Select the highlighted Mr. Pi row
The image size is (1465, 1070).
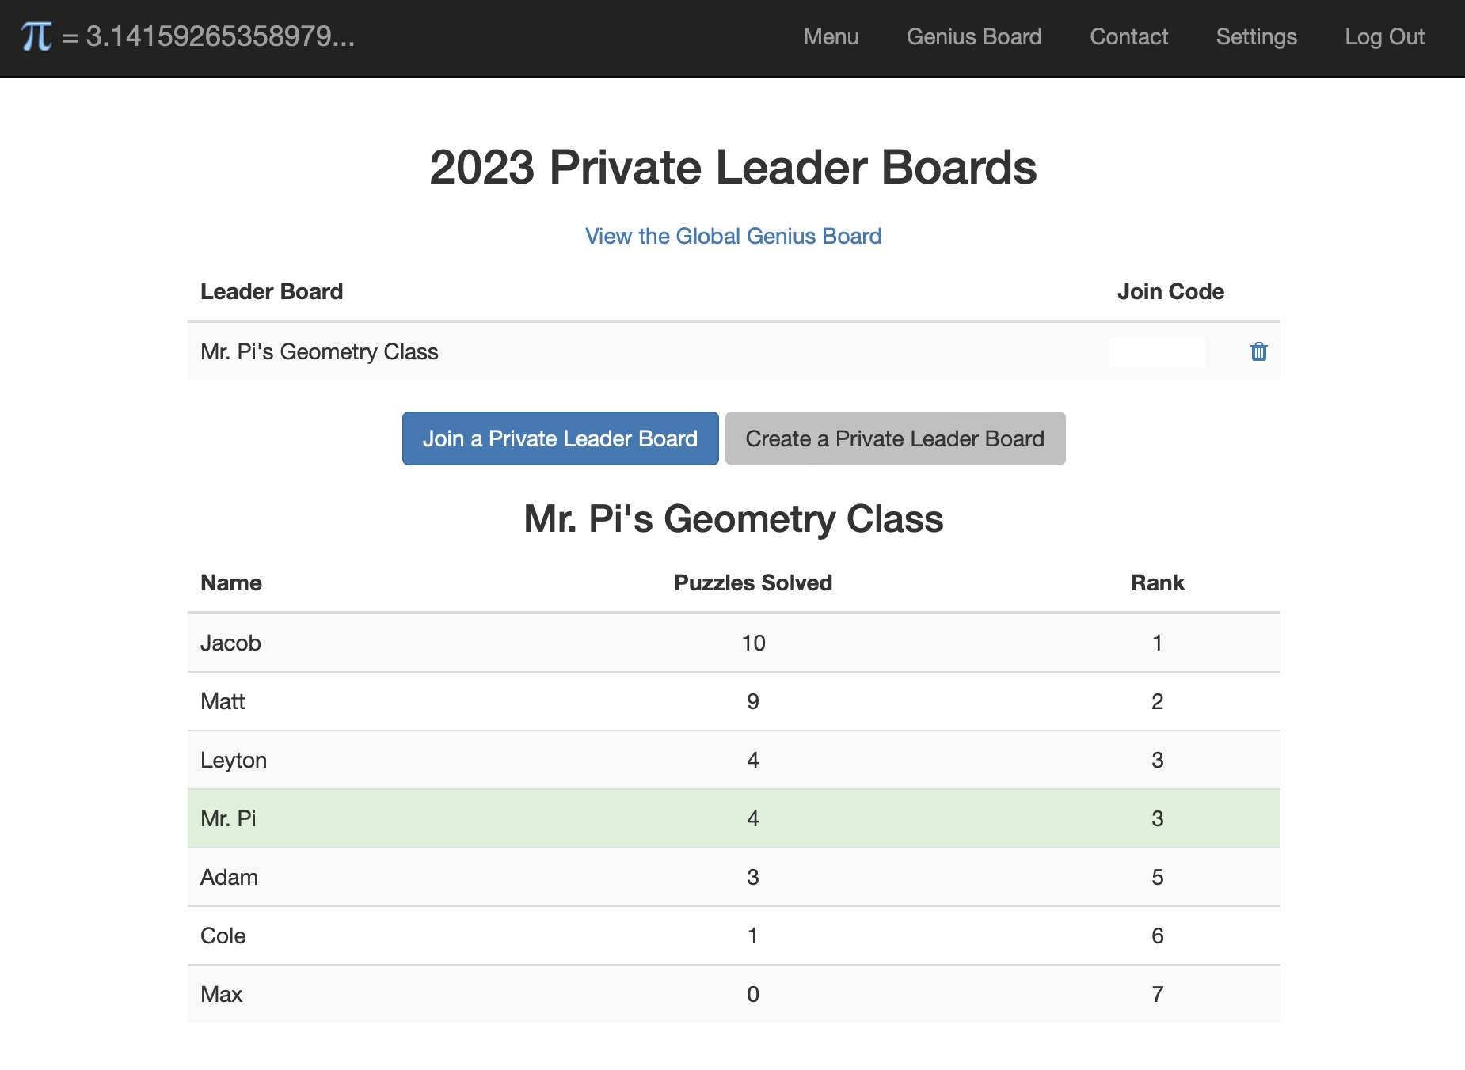[x=734, y=818]
